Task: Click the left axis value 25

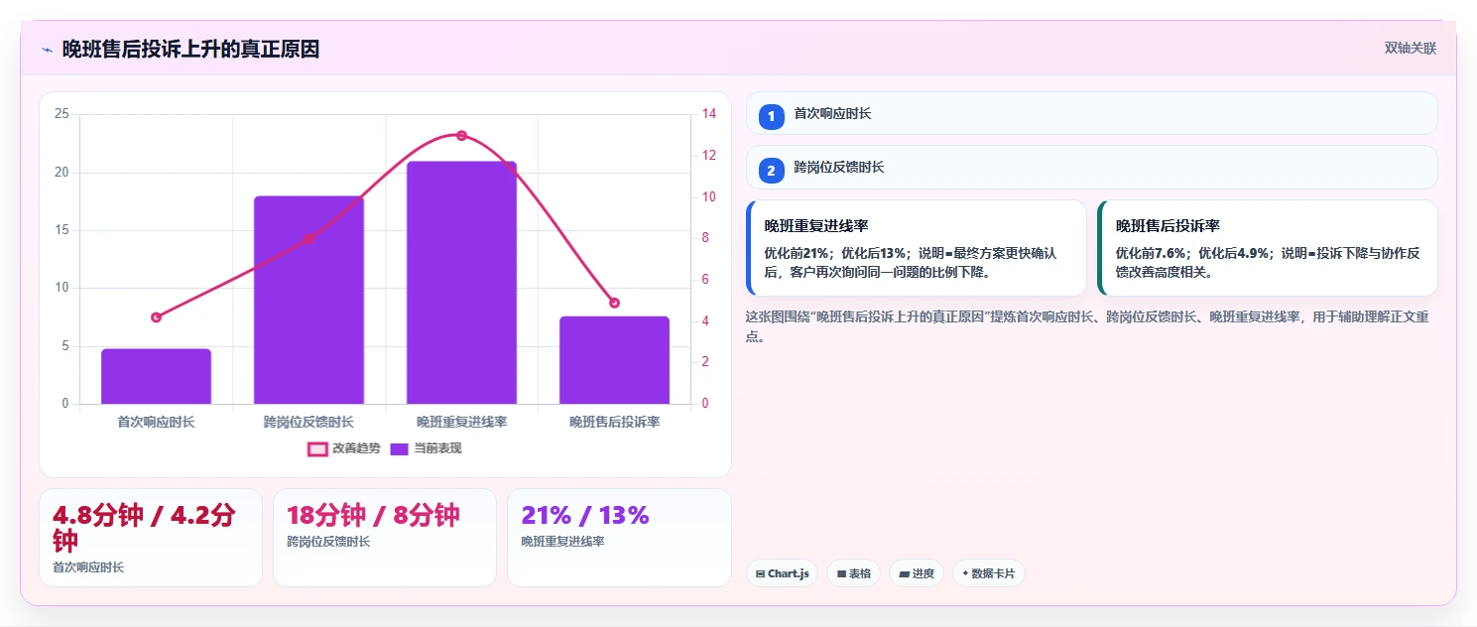Action: pos(62,114)
